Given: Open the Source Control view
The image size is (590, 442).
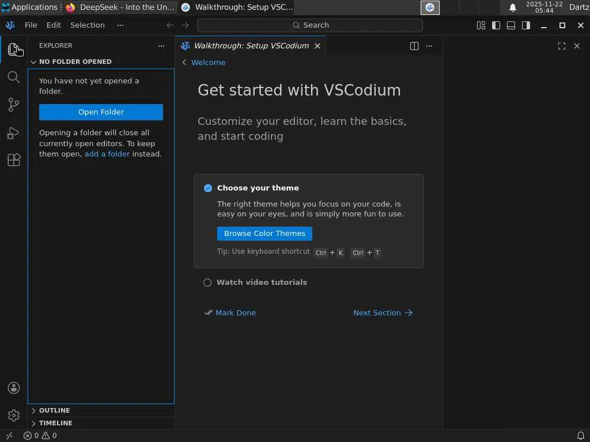Looking at the screenshot, I should 14,105.
